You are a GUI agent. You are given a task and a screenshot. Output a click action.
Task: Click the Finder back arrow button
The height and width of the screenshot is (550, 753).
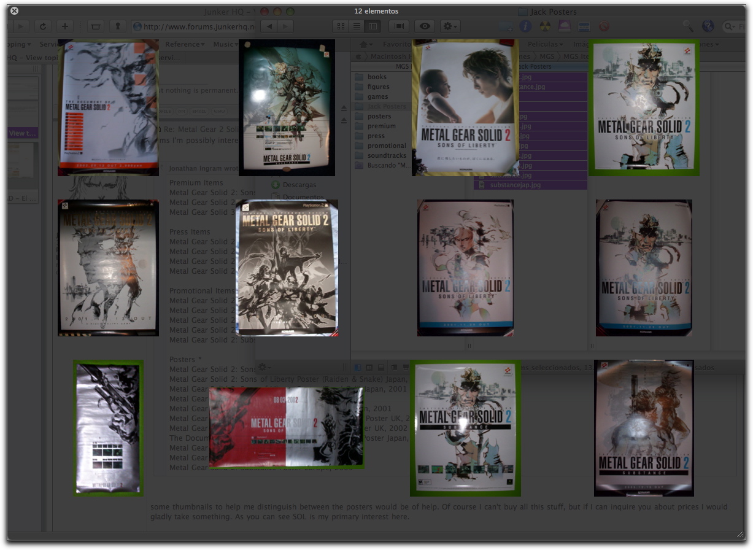pos(269,26)
